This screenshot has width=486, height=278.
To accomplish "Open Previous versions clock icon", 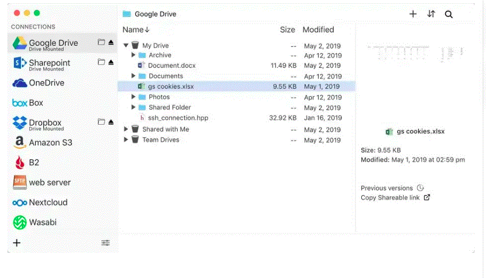I will coord(420,188).
